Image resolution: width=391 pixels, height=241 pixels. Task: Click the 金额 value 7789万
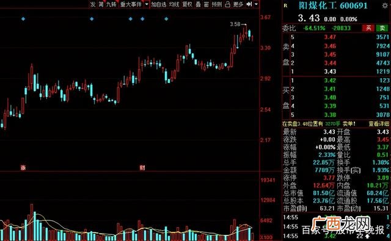[325, 170]
